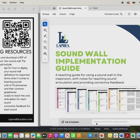Viewport: 140px width, 140px height.
Task: Click the Markup pen icon in Preview
Action: point(23,9)
